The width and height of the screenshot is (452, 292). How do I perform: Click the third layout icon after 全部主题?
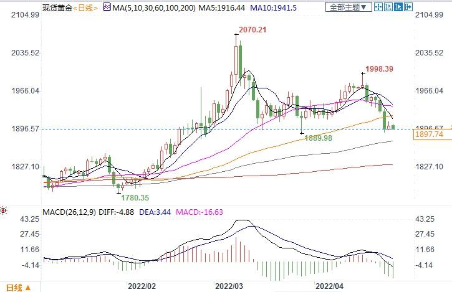[399, 7]
